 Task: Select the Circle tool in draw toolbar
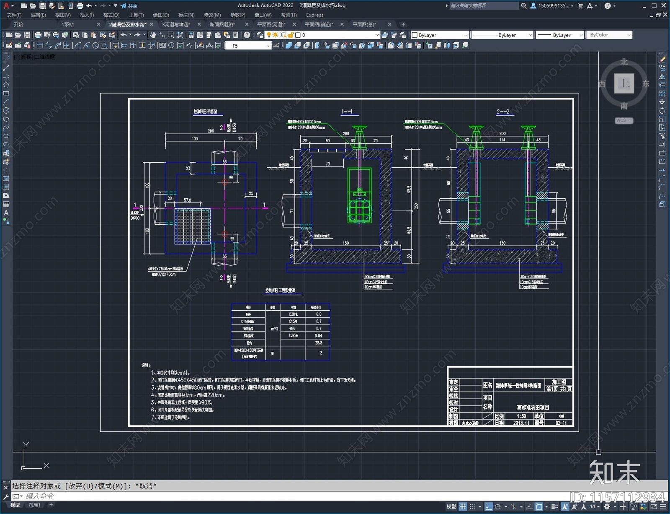[6, 111]
